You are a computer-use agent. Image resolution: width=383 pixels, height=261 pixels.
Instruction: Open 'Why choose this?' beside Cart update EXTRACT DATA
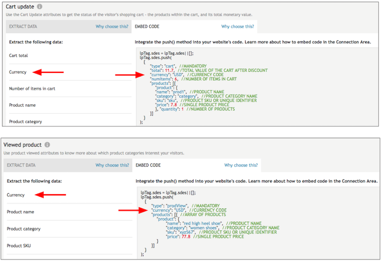click(112, 27)
